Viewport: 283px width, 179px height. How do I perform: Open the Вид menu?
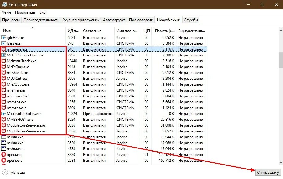42,12
